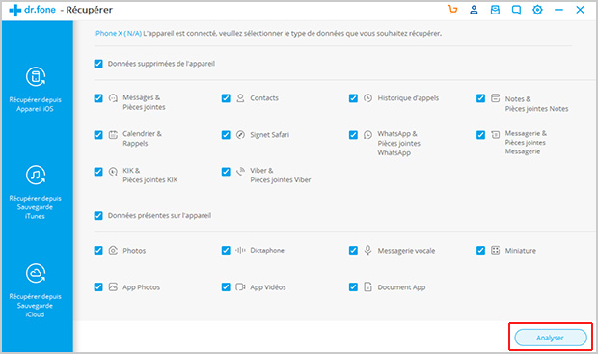Select Récupérer depuis Sauvegarde iTunes

click(x=36, y=192)
